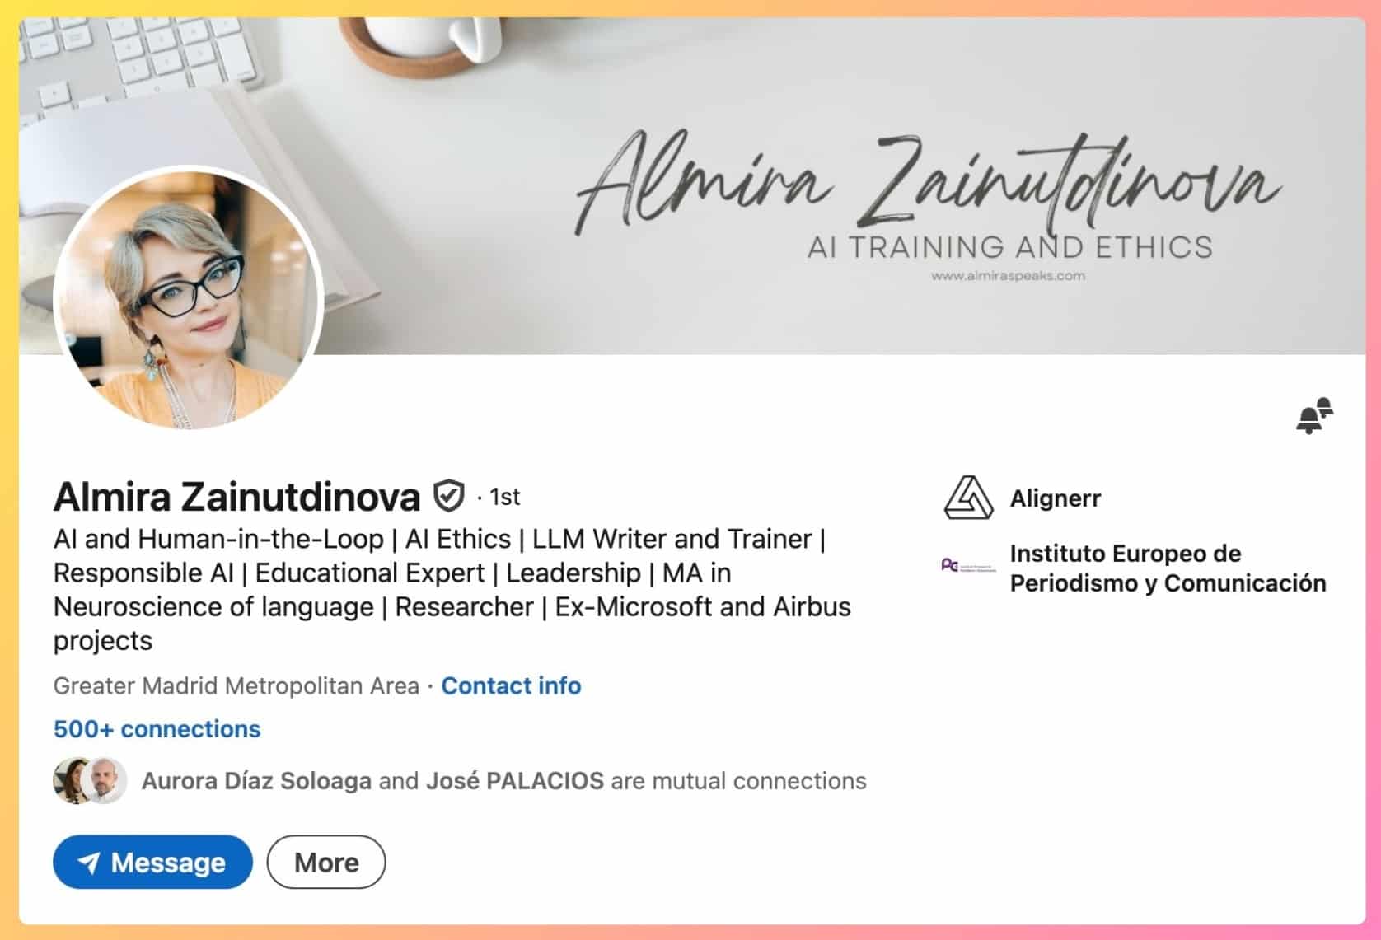Click José PALACIOS's small avatar
The width and height of the screenshot is (1381, 940).
(107, 780)
